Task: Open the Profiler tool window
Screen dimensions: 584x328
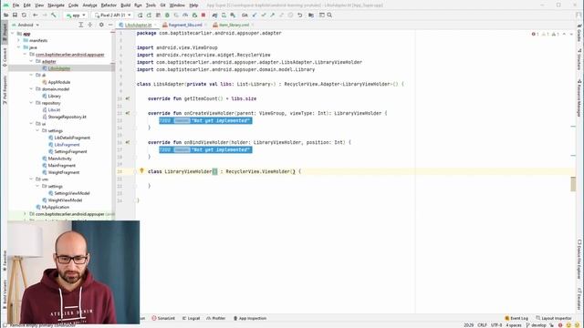Action: click(216, 318)
